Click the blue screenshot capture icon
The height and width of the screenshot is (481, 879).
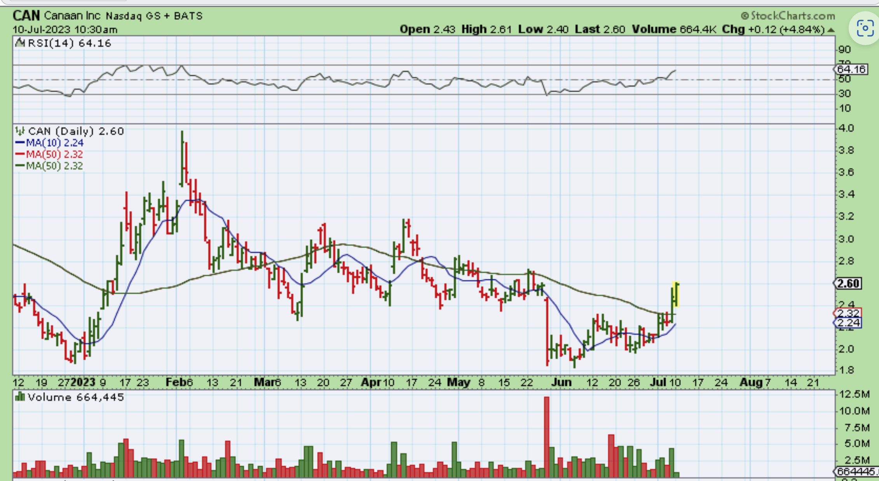(865, 28)
